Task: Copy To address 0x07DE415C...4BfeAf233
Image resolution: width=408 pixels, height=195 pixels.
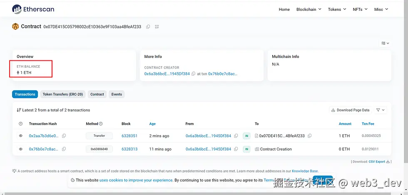Action: [x=310, y=136]
